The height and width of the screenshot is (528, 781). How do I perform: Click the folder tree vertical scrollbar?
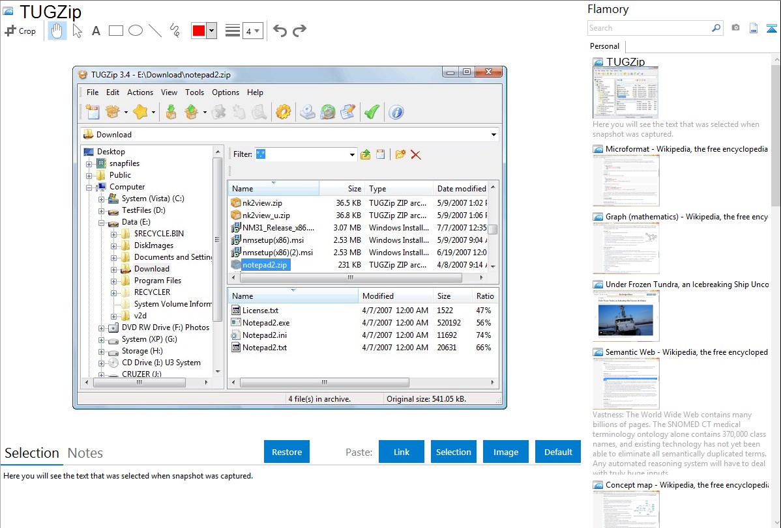pyautogui.click(x=217, y=240)
